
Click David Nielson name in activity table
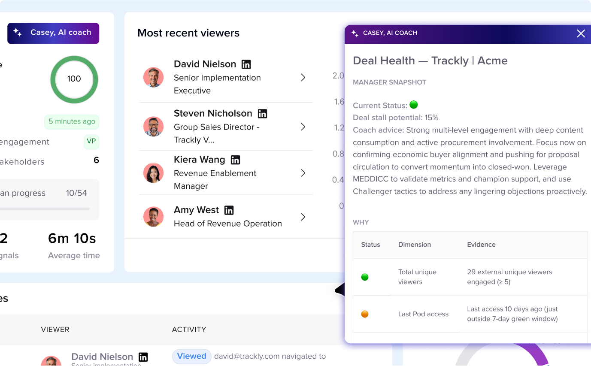[x=102, y=357]
